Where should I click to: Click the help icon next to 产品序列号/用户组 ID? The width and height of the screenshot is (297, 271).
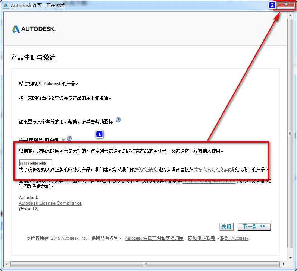tap(69, 138)
